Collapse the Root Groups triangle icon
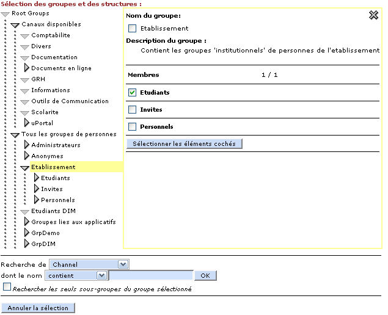Screen dimensions: 388x315 5,13
